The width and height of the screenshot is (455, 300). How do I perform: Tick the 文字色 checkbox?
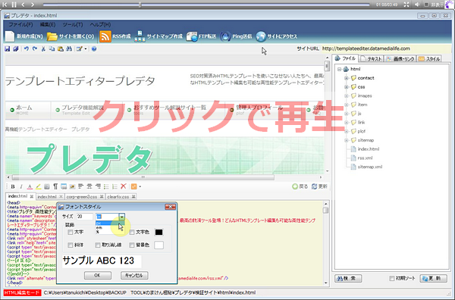pos(132,232)
